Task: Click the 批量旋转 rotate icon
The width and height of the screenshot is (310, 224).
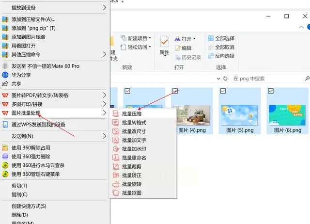Action: [116, 184]
